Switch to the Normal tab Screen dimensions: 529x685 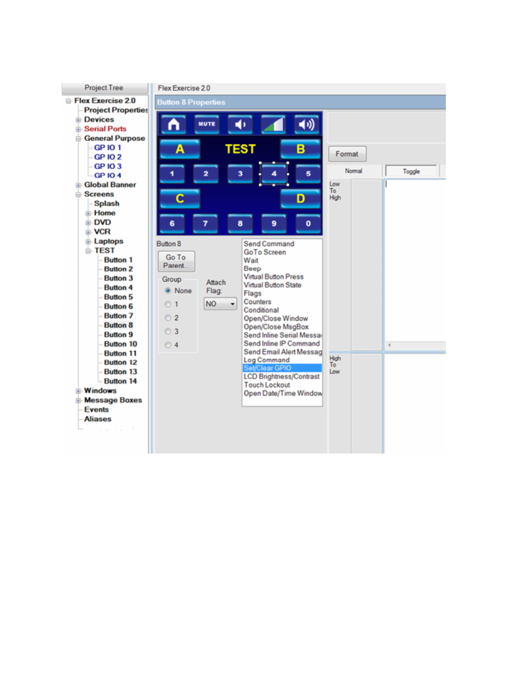tap(354, 171)
